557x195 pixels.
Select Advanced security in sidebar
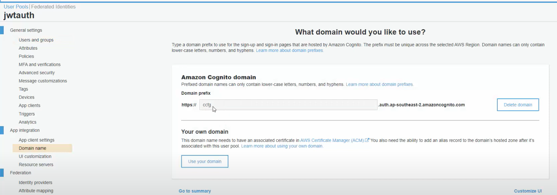pyautogui.click(x=37, y=72)
